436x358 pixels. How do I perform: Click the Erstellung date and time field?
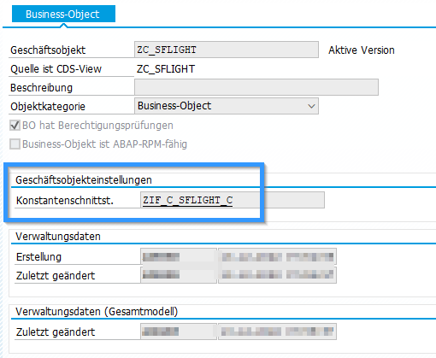277,257
